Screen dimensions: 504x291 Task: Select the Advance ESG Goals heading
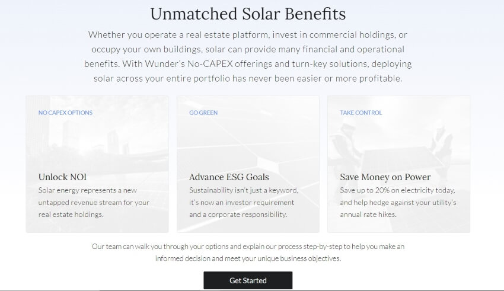tap(229, 177)
